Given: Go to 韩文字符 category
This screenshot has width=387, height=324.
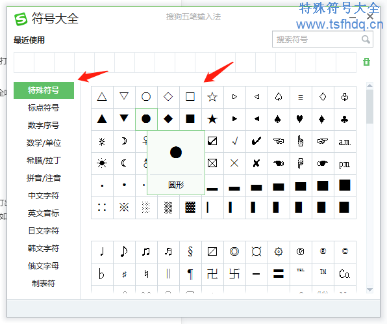Looking at the screenshot, I should (44, 249).
